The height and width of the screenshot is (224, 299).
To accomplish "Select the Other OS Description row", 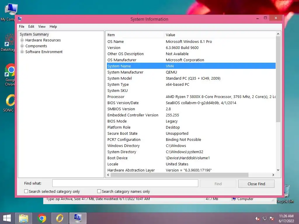I will (191, 54).
